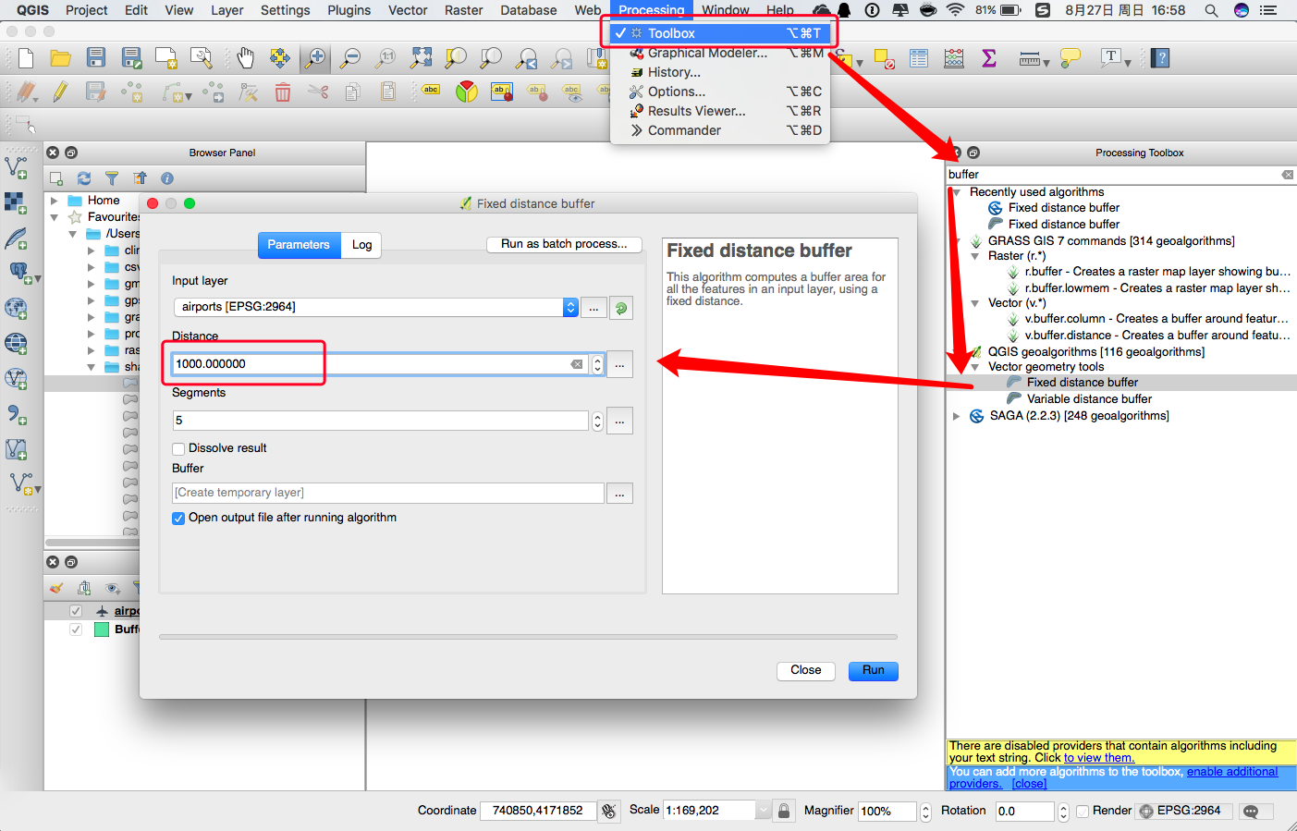1297x831 pixels.
Task: Choose Commander from Processing menu
Action: tap(720, 130)
